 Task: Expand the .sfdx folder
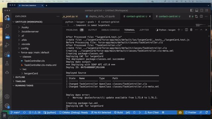(x=24, y=40)
